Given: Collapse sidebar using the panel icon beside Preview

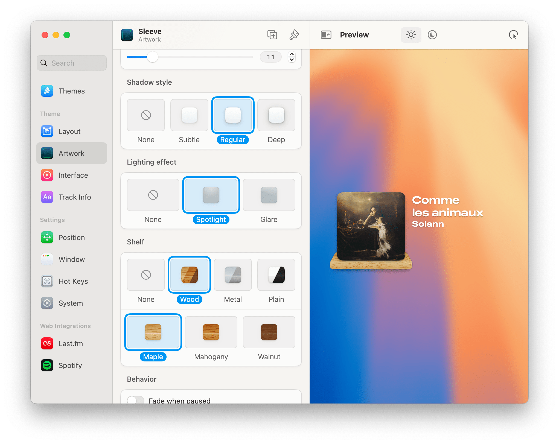Looking at the screenshot, I should click(326, 35).
